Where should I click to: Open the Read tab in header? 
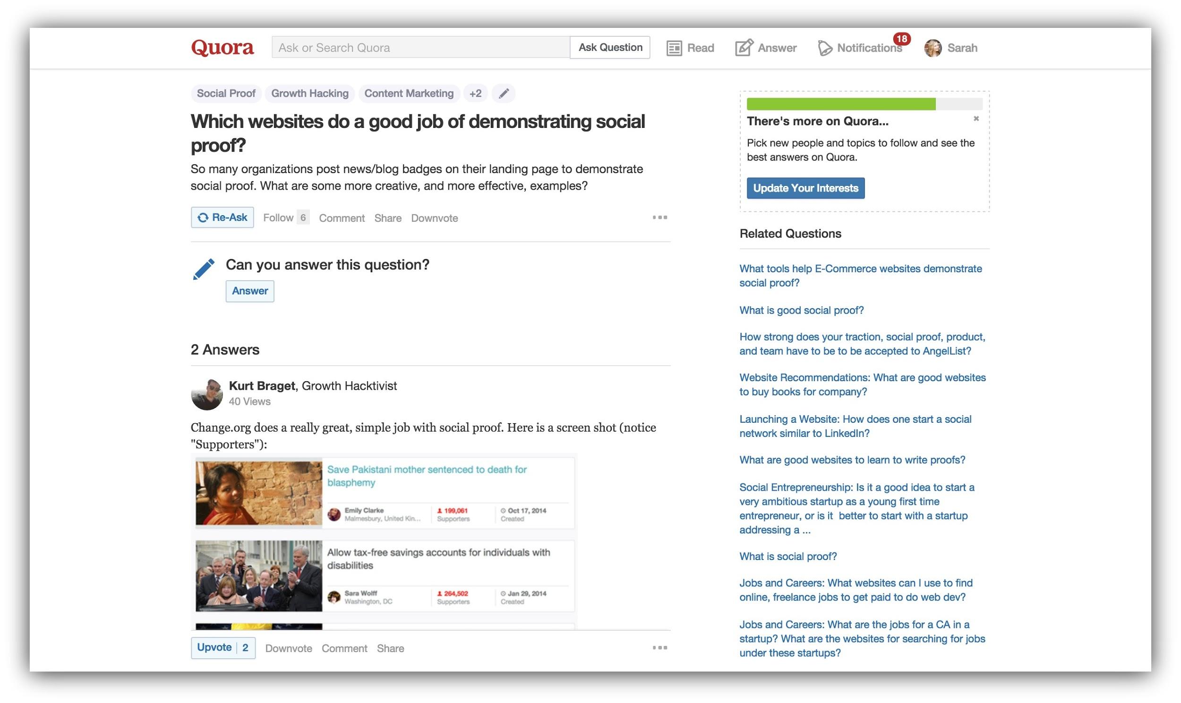(x=690, y=48)
